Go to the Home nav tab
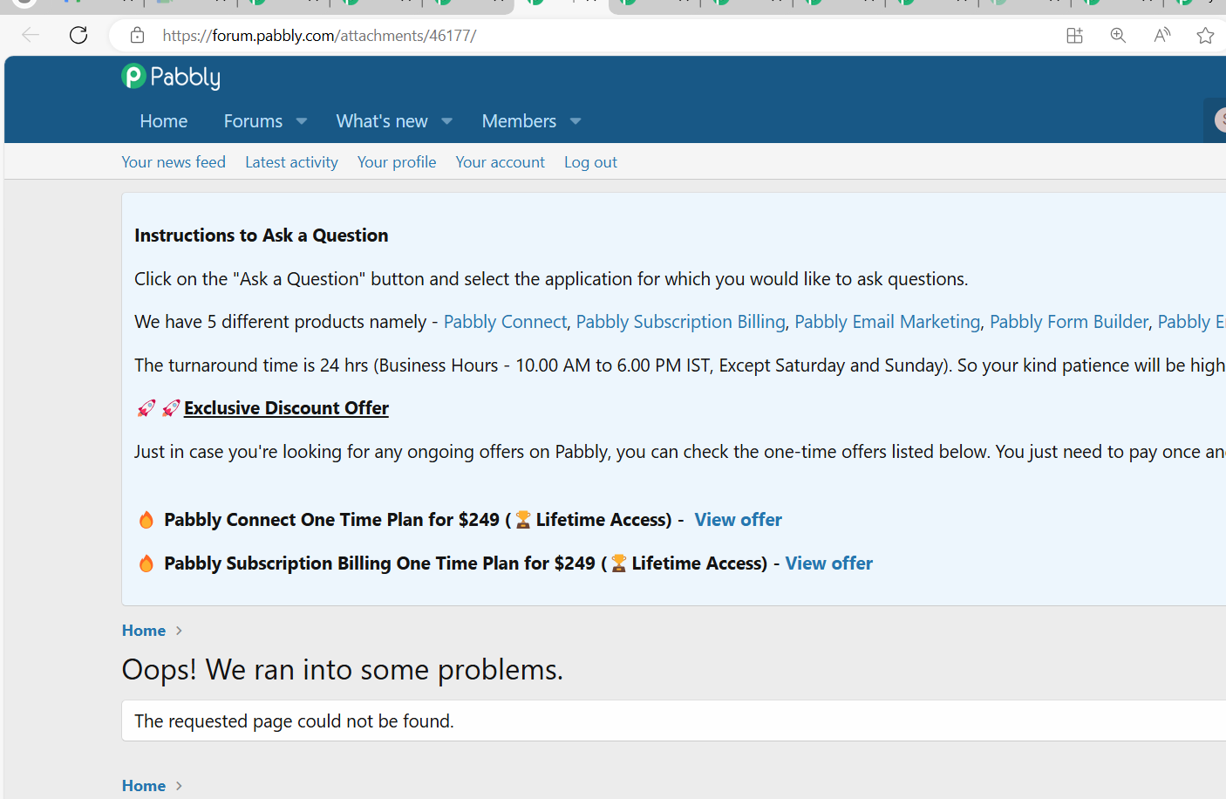 coord(164,121)
